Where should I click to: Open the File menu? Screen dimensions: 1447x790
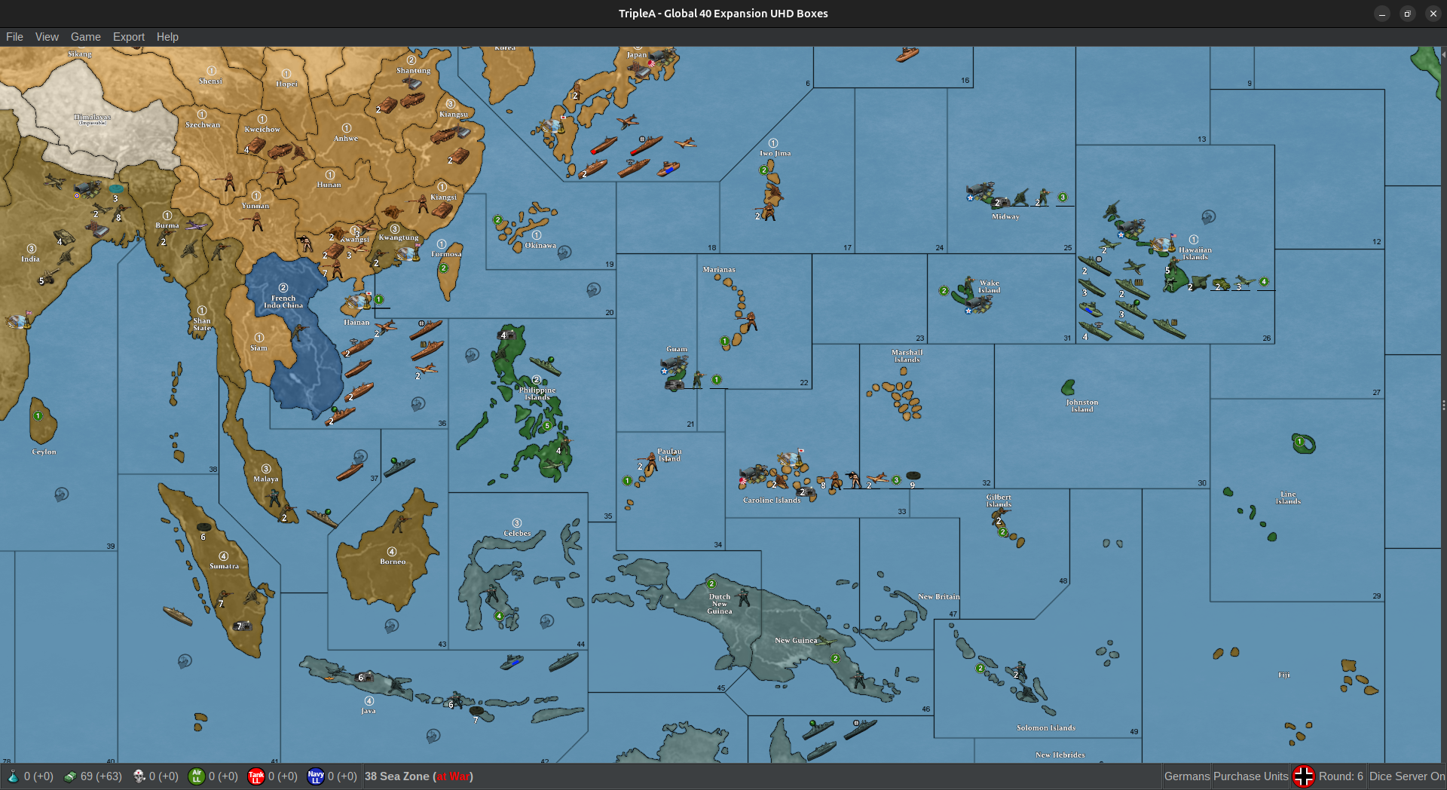[x=14, y=37]
